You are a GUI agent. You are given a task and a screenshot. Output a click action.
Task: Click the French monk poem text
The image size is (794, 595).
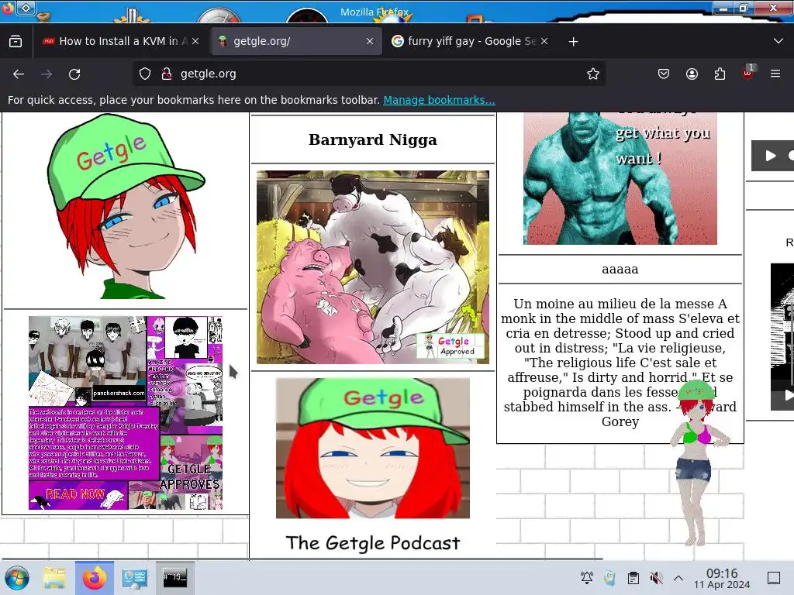click(x=620, y=363)
